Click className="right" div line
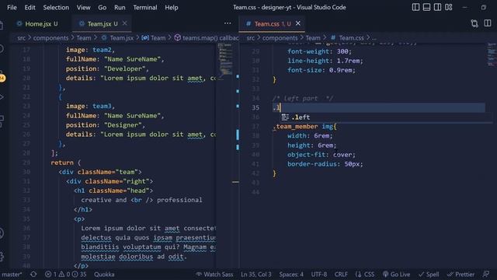 point(109,181)
